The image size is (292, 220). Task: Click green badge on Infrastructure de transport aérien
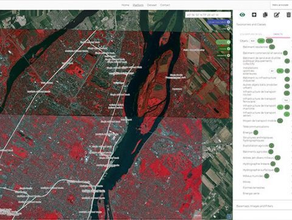(287, 114)
